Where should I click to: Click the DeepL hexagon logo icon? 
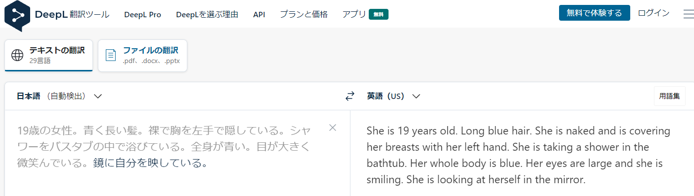(17, 15)
